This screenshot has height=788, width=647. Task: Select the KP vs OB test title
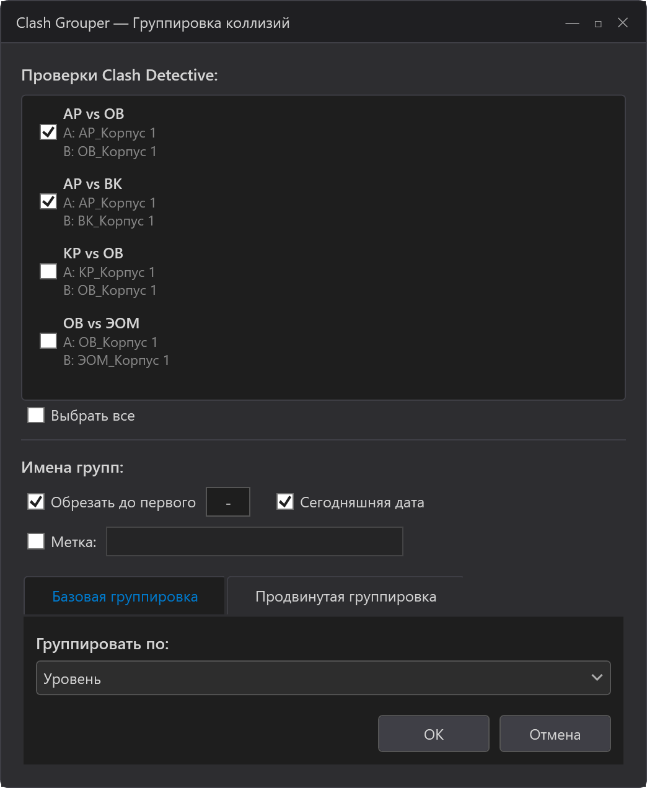coord(94,253)
